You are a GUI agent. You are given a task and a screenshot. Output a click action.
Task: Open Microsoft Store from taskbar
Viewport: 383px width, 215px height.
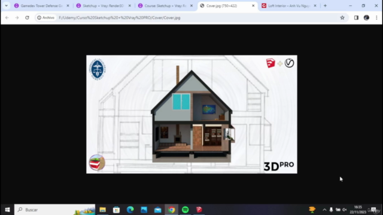pyautogui.click(x=116, y=210)
